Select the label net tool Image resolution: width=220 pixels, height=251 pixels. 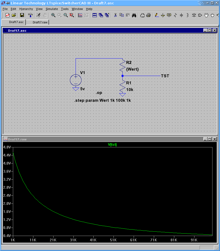pos(169,15)
